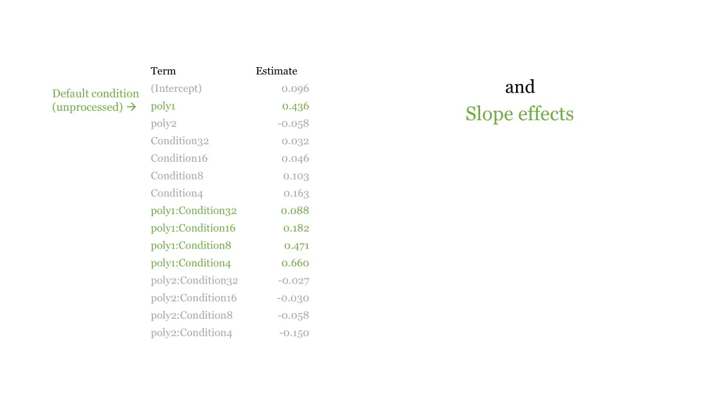723x407 pixels.
Task: Click the 'Condition4' term
Action: click(177, 194)
